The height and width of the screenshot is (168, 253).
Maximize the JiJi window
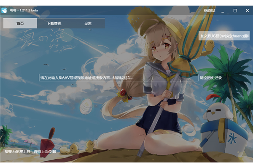coord(235,11)
